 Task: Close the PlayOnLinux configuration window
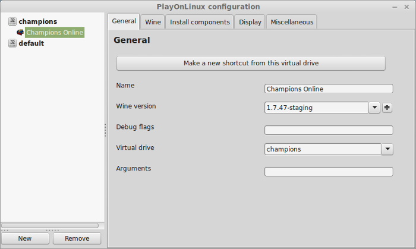406,7
